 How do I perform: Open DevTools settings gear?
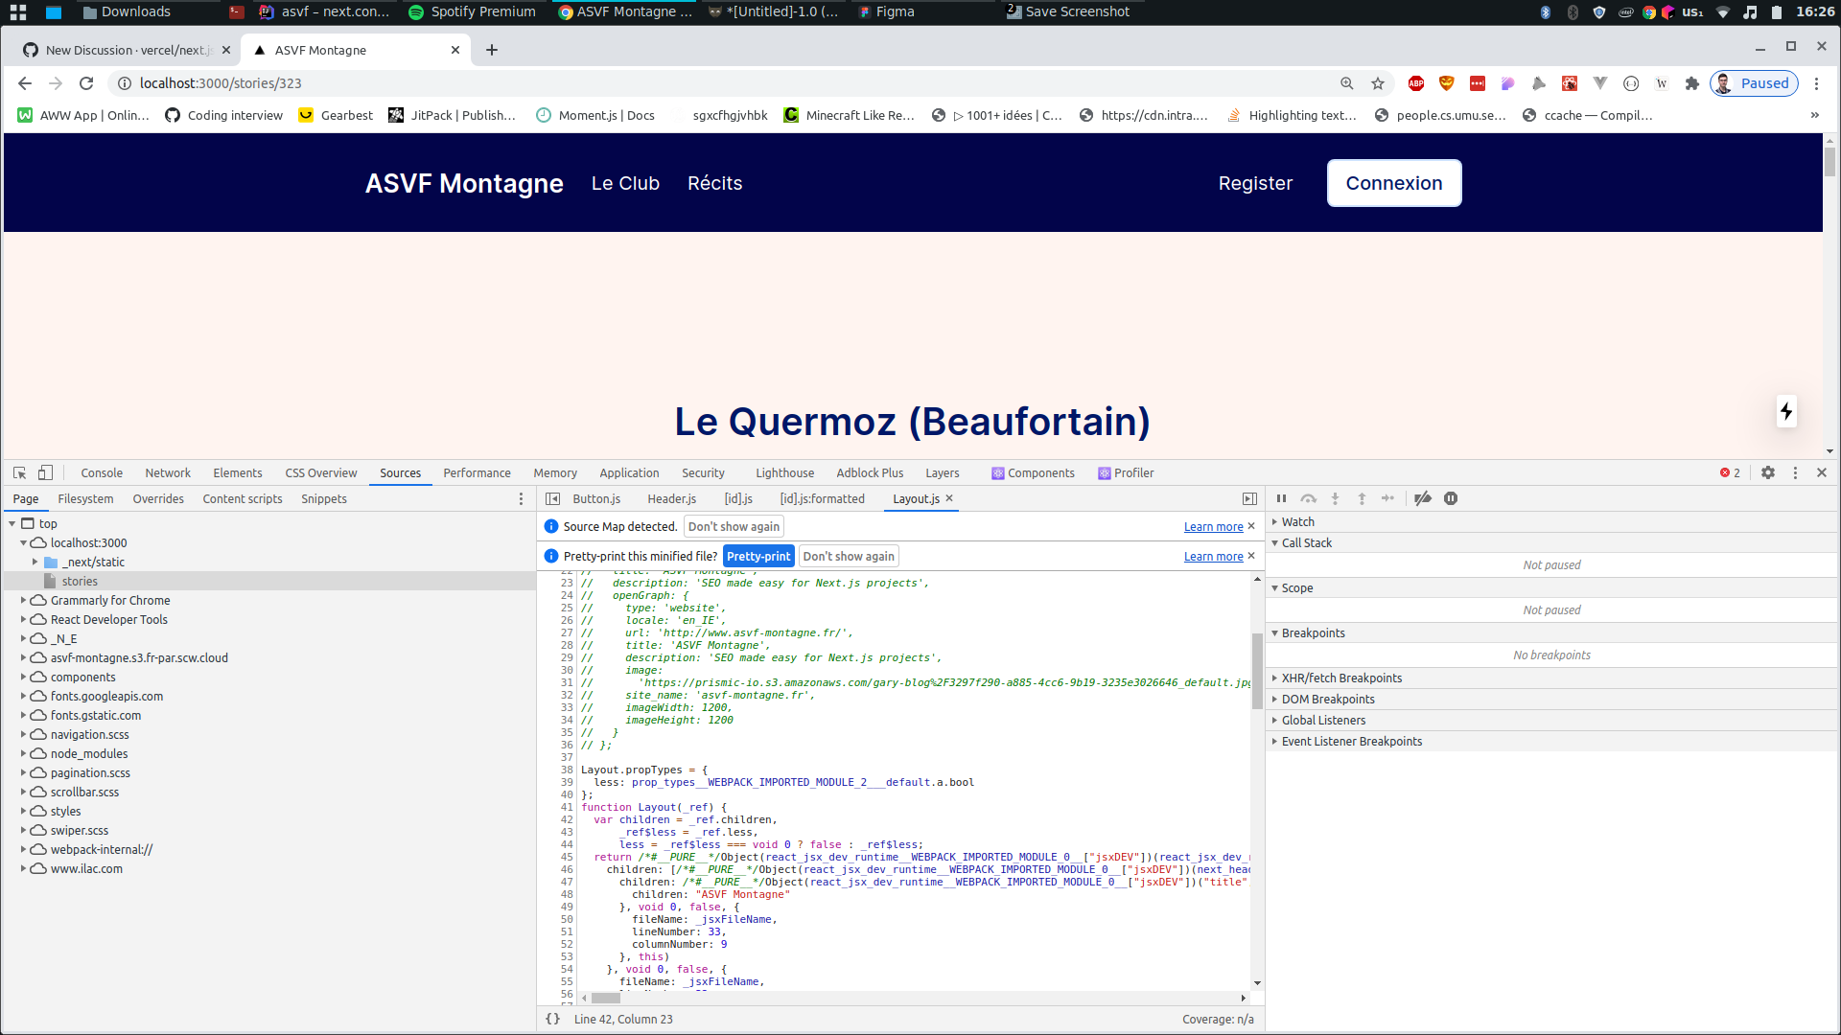[1768, 472]
